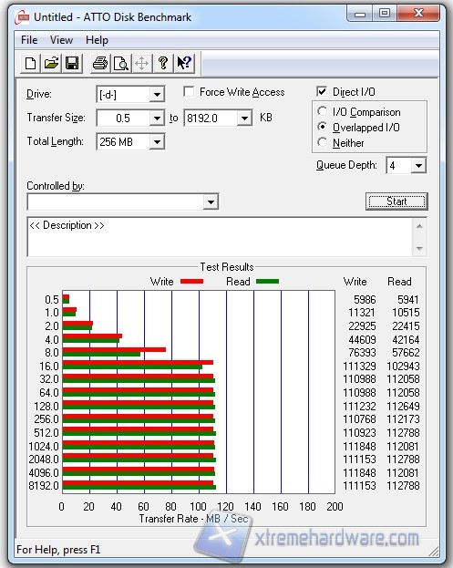The height and width of the screenshot is (568, 453).
Task: Open the View menu
Action: pyautogui.click(x=61, y=40)
